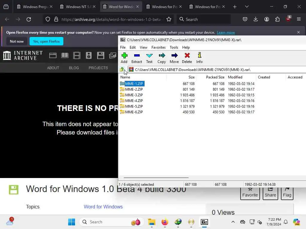Open Internet Archive Software icon
Screen dimensions: 306x229
point(100,55)
